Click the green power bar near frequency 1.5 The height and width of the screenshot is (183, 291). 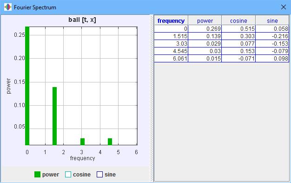[x=54, y=116]
